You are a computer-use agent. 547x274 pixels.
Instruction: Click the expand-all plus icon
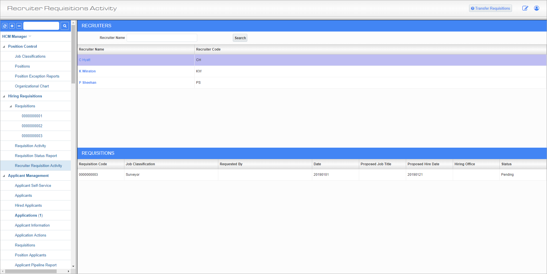point(12,26)
